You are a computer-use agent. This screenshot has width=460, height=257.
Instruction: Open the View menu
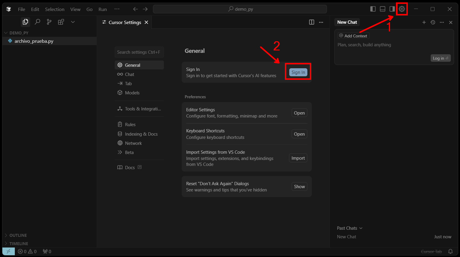pyautogui.click(x=75, y=9)
